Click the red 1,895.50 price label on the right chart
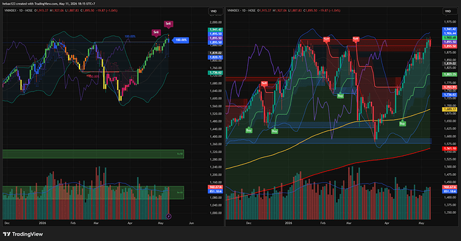This screenshot has height=241, width=461. point(450,46)
